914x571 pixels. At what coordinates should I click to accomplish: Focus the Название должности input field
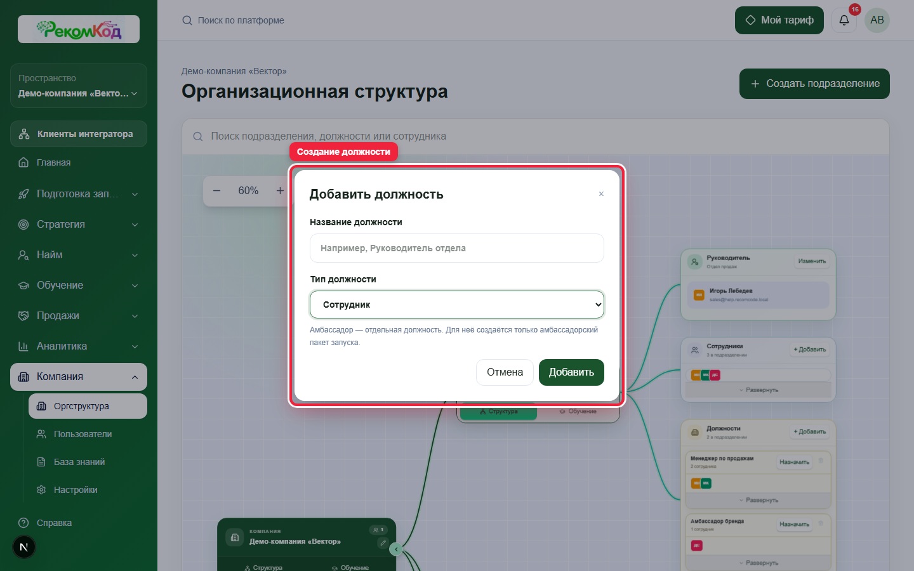tap(457, 248)
